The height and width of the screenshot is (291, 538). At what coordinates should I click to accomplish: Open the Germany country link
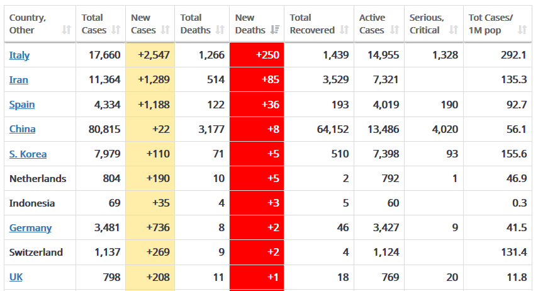31,228
